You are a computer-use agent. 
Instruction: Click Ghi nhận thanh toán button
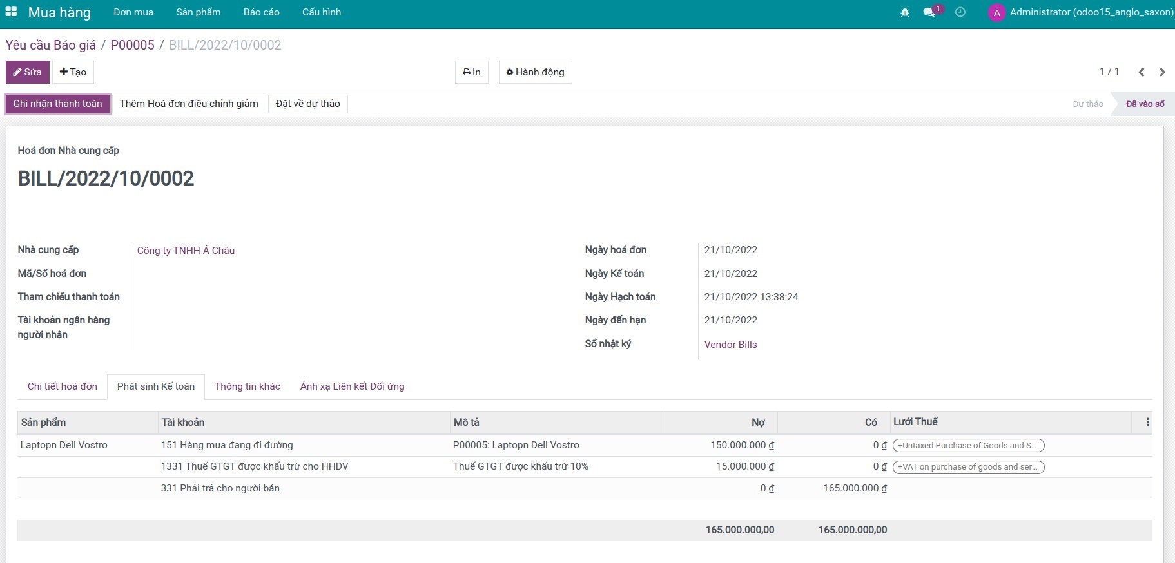(x=58, y=104)
